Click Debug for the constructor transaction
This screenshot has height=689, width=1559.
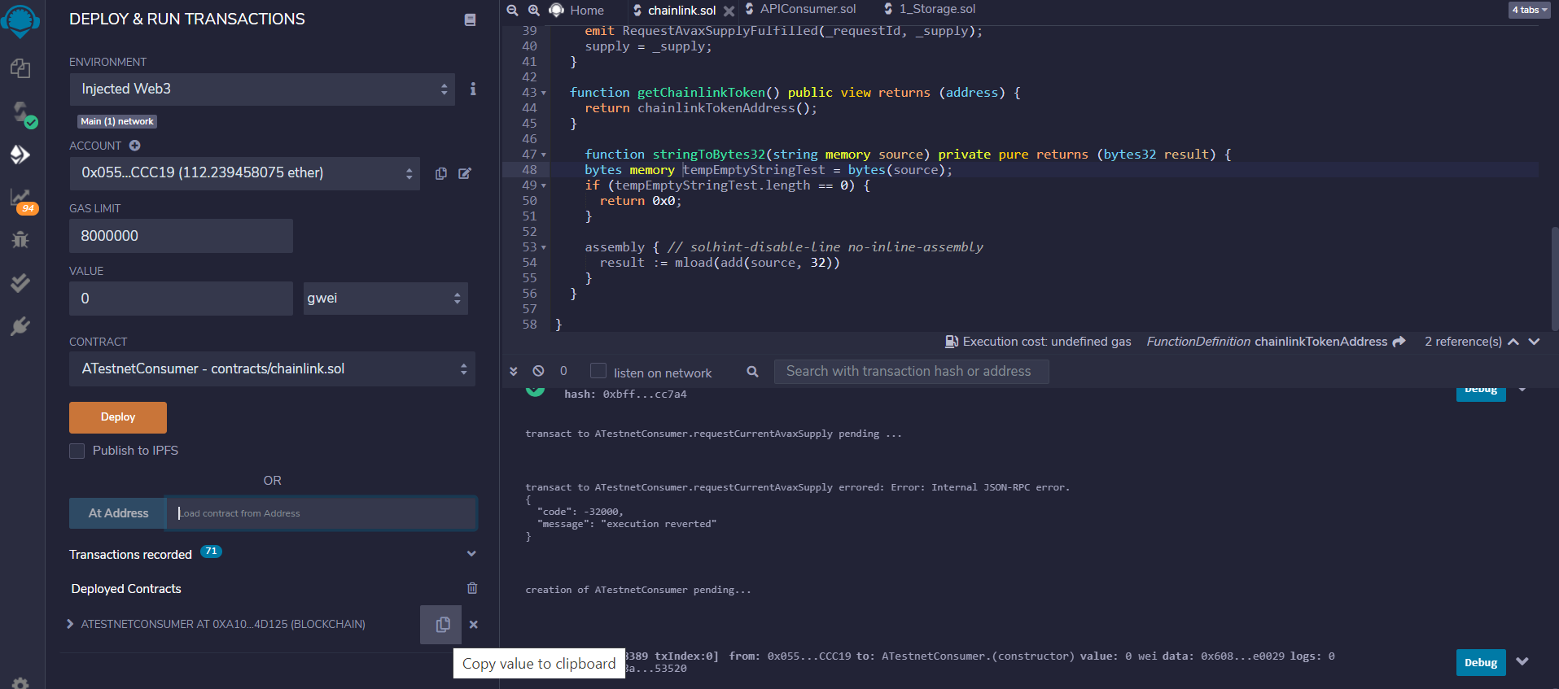pos(1481,662)
